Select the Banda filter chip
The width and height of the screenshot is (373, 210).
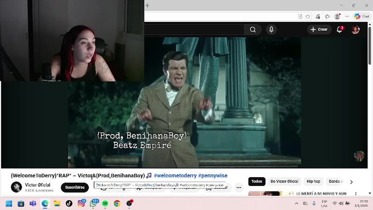(335, 181)
